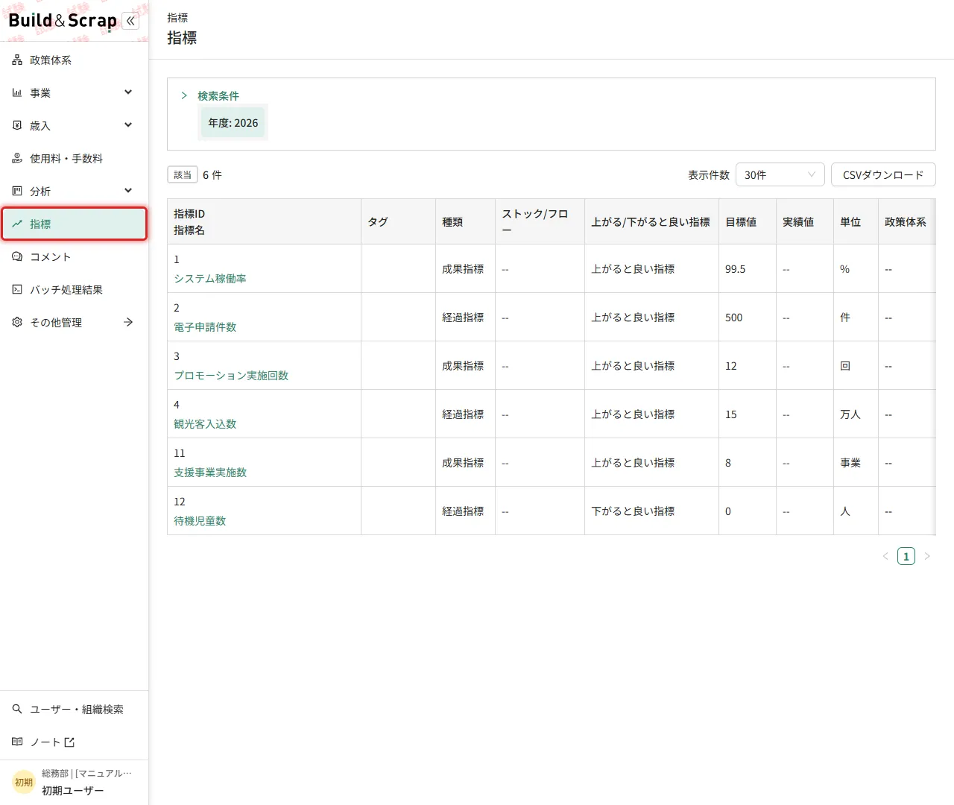This screenshot has height=805, width=954.
Task: Open the プロモーション実施回数 indicator link
Action: 231,376
